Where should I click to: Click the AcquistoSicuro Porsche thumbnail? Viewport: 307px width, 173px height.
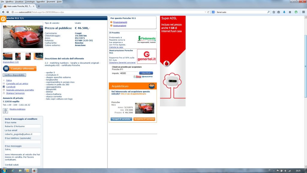click(x=145, y=108)
